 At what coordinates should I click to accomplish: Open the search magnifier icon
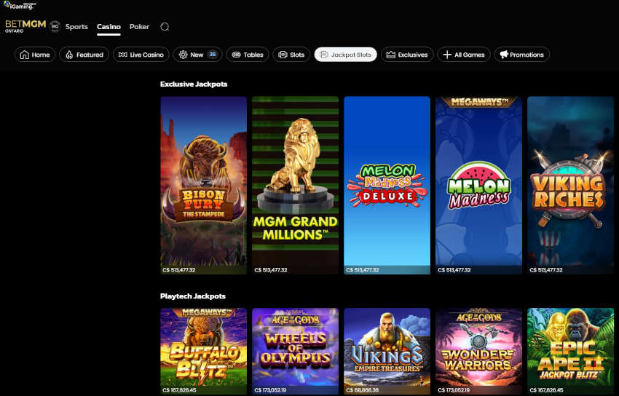coord(165,27)
